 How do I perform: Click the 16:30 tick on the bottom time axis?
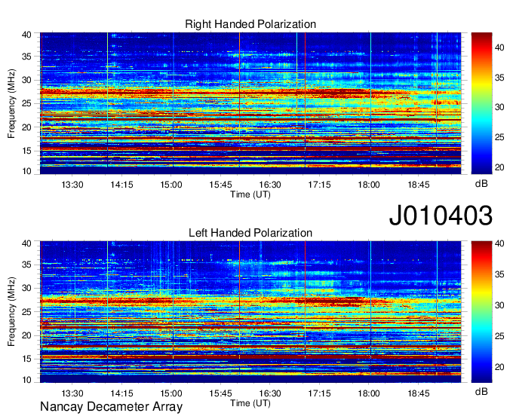270,393
